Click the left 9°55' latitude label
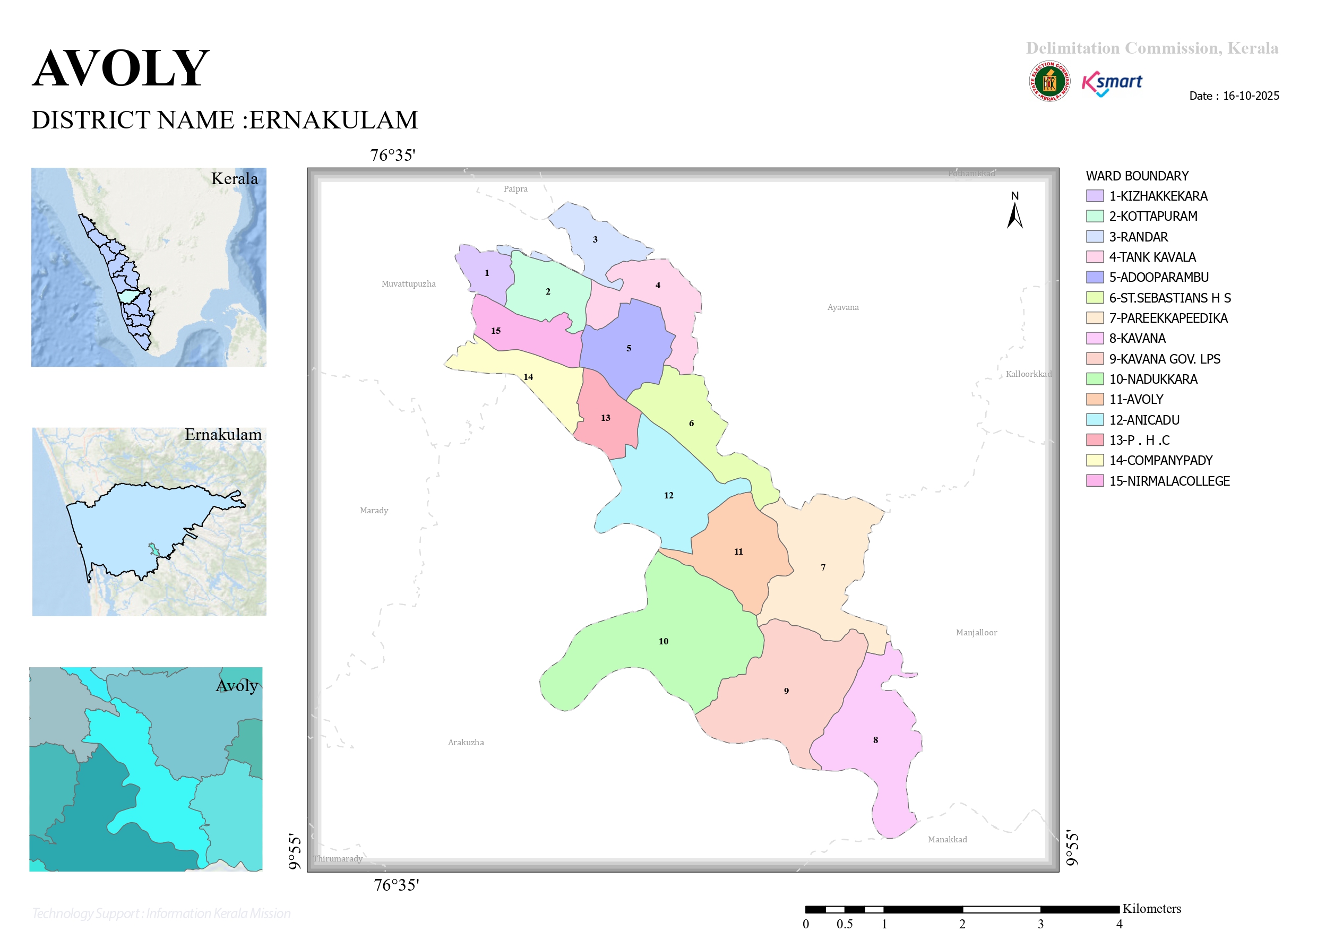Viewport: 1317px width, 931px height. pos(294,852)
